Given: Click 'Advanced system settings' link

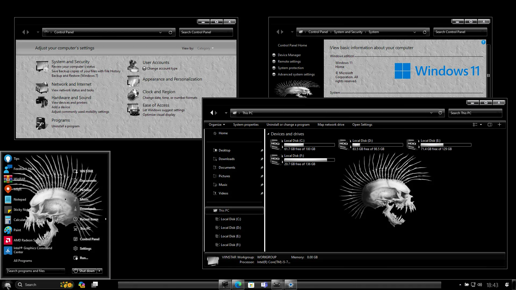Looking at the screenshot, I should pos(296,74).
